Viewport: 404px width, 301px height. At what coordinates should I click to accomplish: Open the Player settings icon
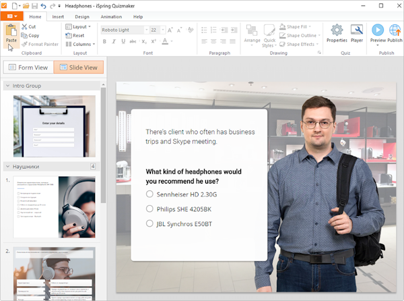tap(357, 30)
